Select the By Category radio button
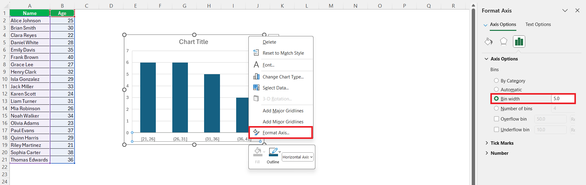 tap(496, 81)
